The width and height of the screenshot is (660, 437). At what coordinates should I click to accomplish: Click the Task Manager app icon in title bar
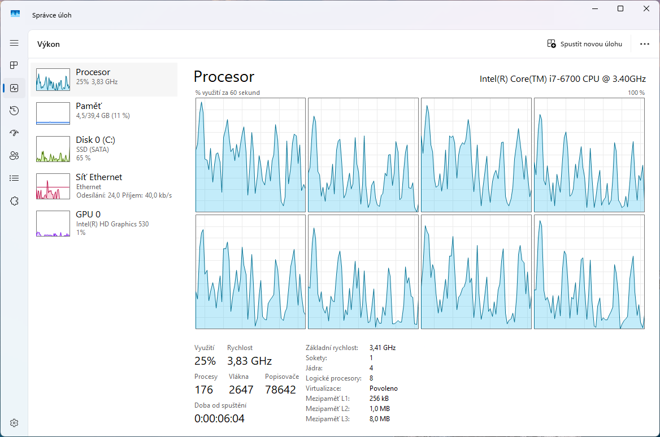[x=15, y=15]
